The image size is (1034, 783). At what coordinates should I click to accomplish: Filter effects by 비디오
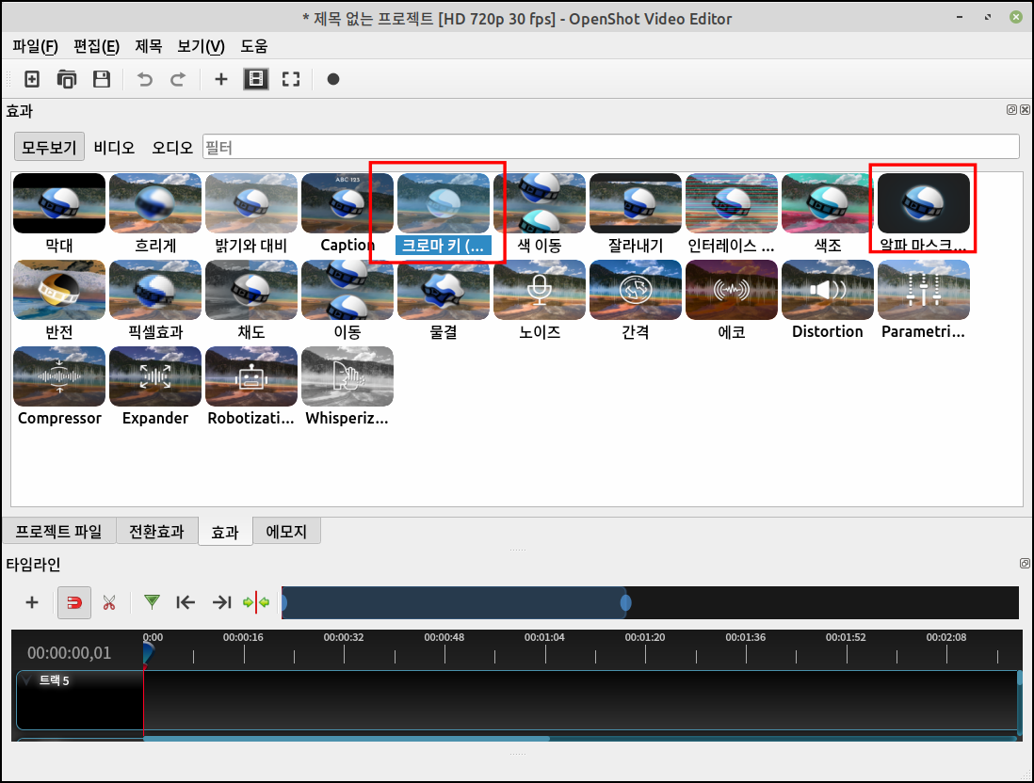[114, 147]
